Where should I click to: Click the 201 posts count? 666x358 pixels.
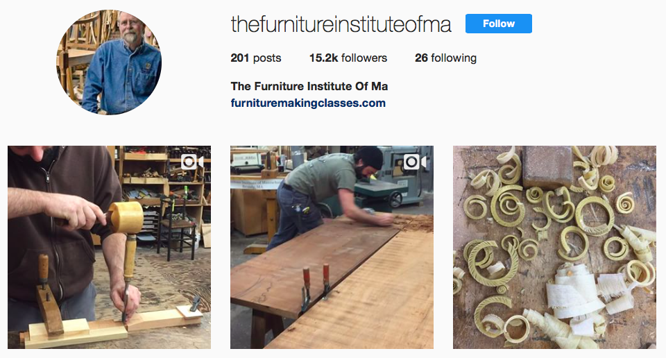pos(256,58)
